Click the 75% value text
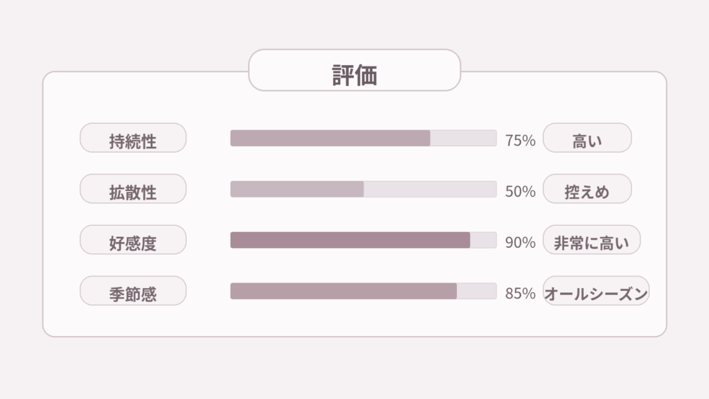 point(520,141)
